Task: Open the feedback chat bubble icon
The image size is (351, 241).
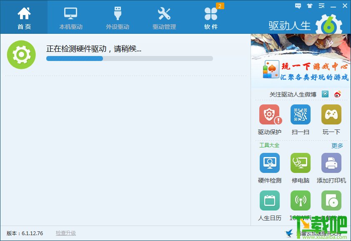Action: 298,6
